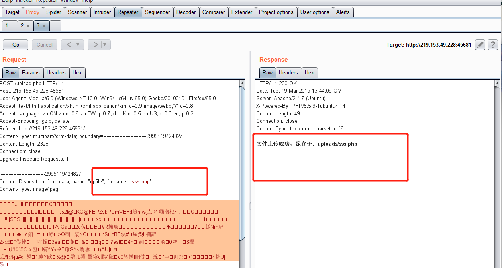Open the Comparer tab
The image size is (502, 268).
[x=214, y=12]
